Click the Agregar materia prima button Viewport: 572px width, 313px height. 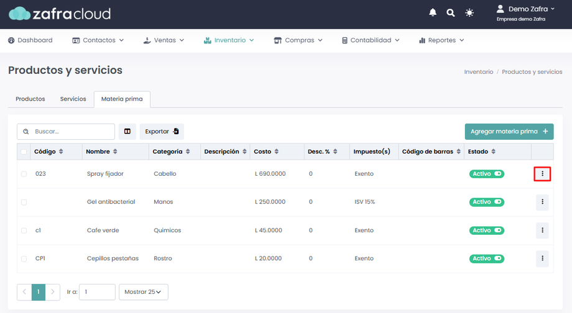coord(509,132)
